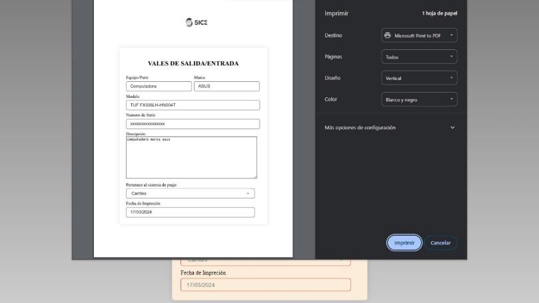
Task: Click the 'Imprimir' dialog title
Action: (x=336, y=13)
